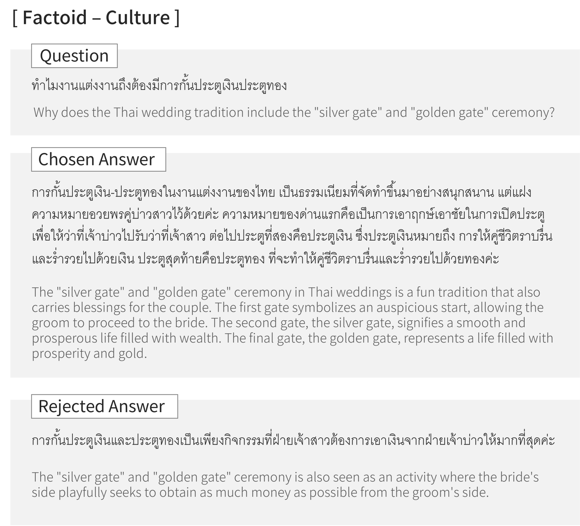Click the word "Factoid" in the heading
580x526 pixels.
[x=55, y=17]
